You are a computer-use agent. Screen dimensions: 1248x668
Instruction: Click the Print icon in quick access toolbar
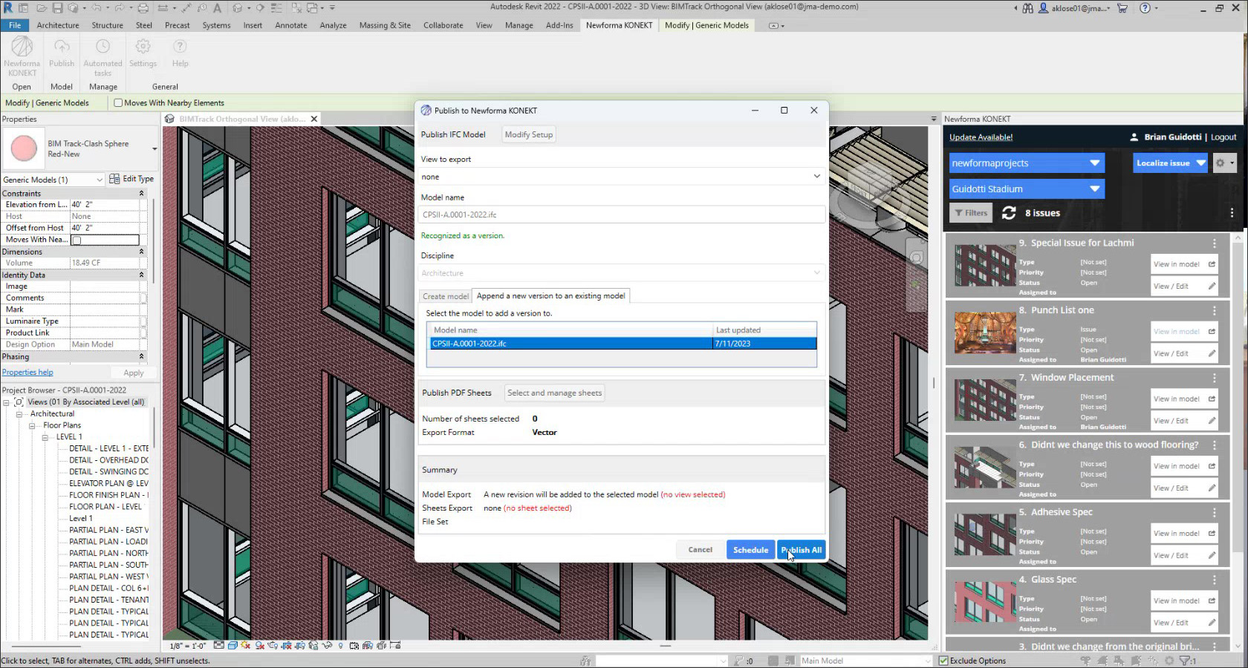click(x=143, y=8)
